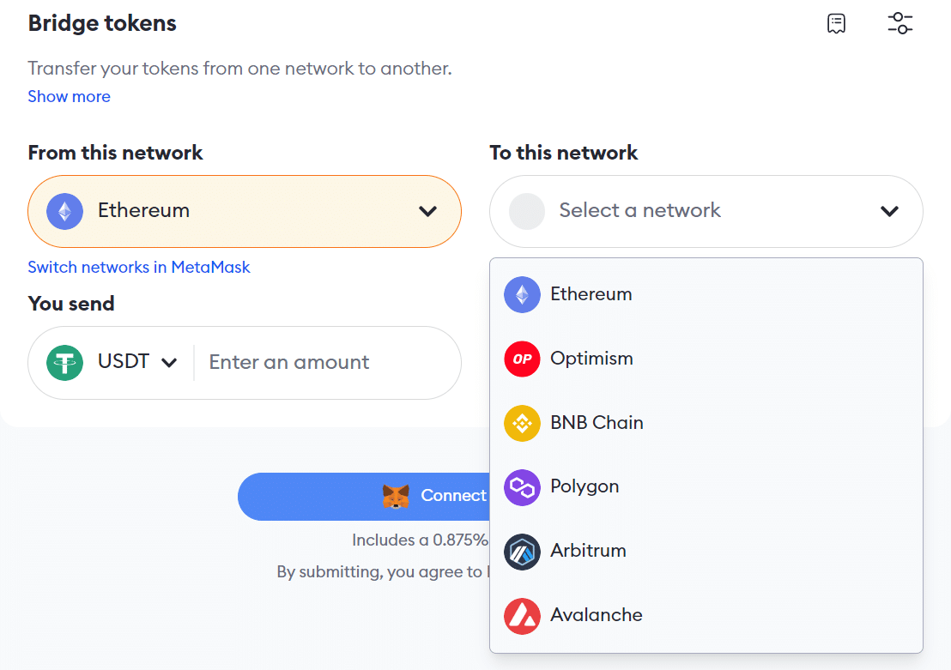Click Switch networks in MetaMask link
Screen dimensions: 951x670
[139, 268]
